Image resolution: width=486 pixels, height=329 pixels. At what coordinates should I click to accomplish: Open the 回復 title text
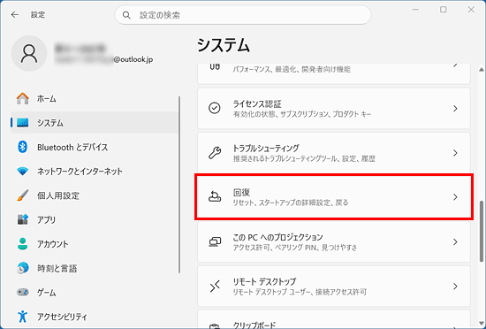tap(241, 193)
